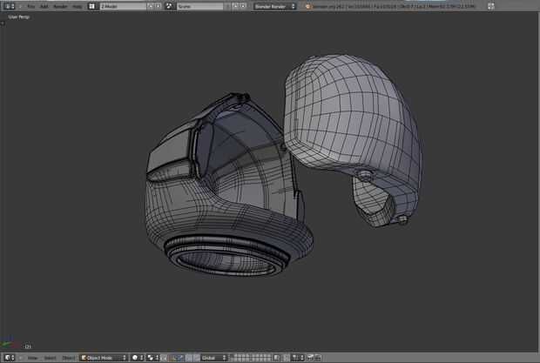
Task: Change the Global transform orientation dropdown
Action: (213, 357)
